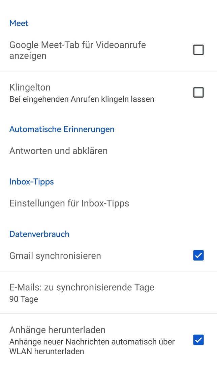Select the Meet section header
217x365 pixels.
(19, 23)
